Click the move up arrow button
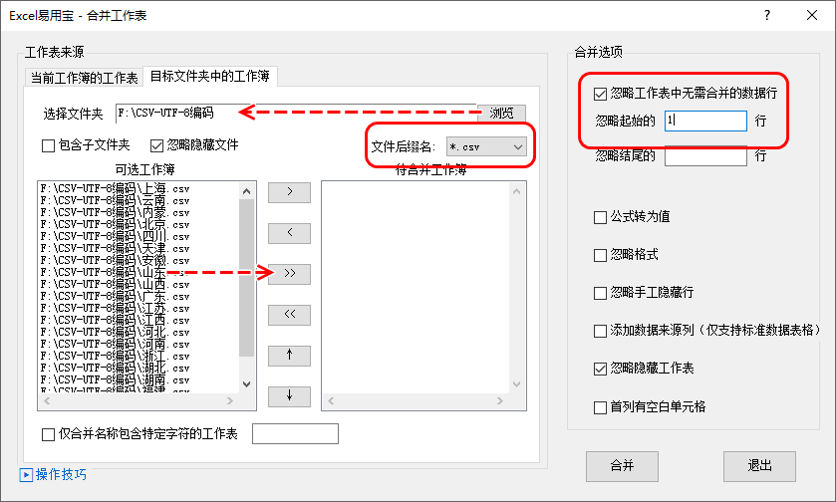The width and height of the screenshot is (836, 502). (x=289, y=356)
